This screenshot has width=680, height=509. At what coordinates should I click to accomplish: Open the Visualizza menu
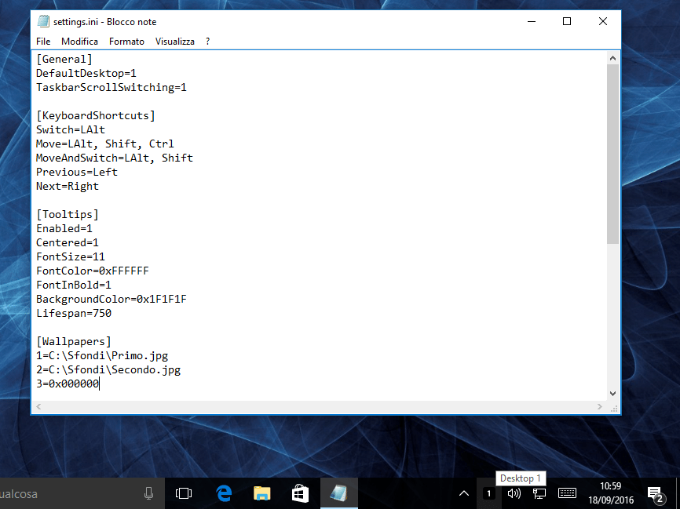(174, 41)
